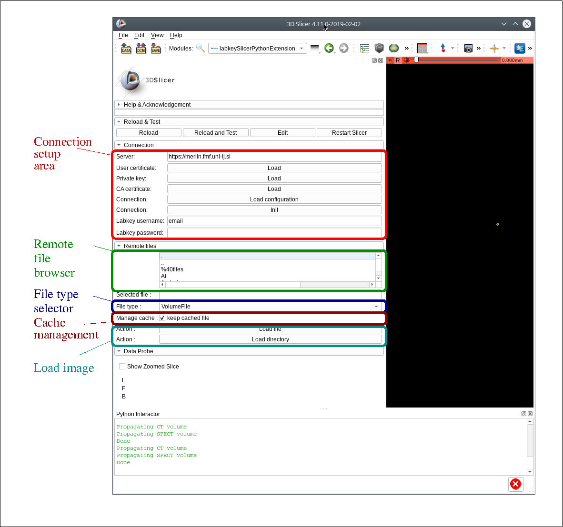Toggle the crosshair tool icon
The height and width of the screenshot is (527, 563).
pos(494,48)
